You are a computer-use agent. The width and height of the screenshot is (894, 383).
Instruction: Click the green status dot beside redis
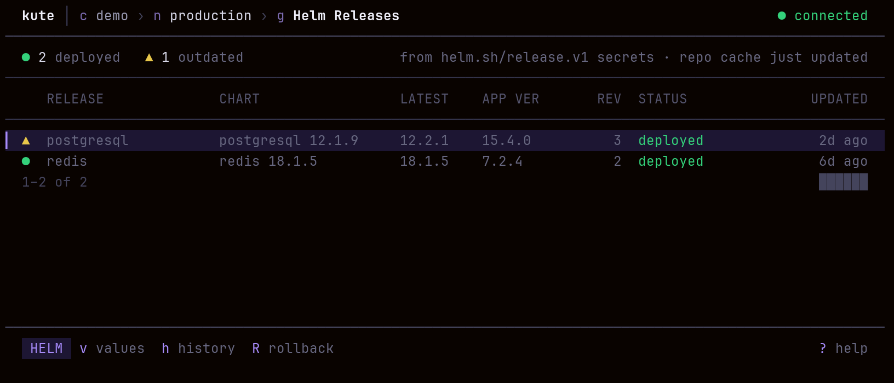coord(26,161)
